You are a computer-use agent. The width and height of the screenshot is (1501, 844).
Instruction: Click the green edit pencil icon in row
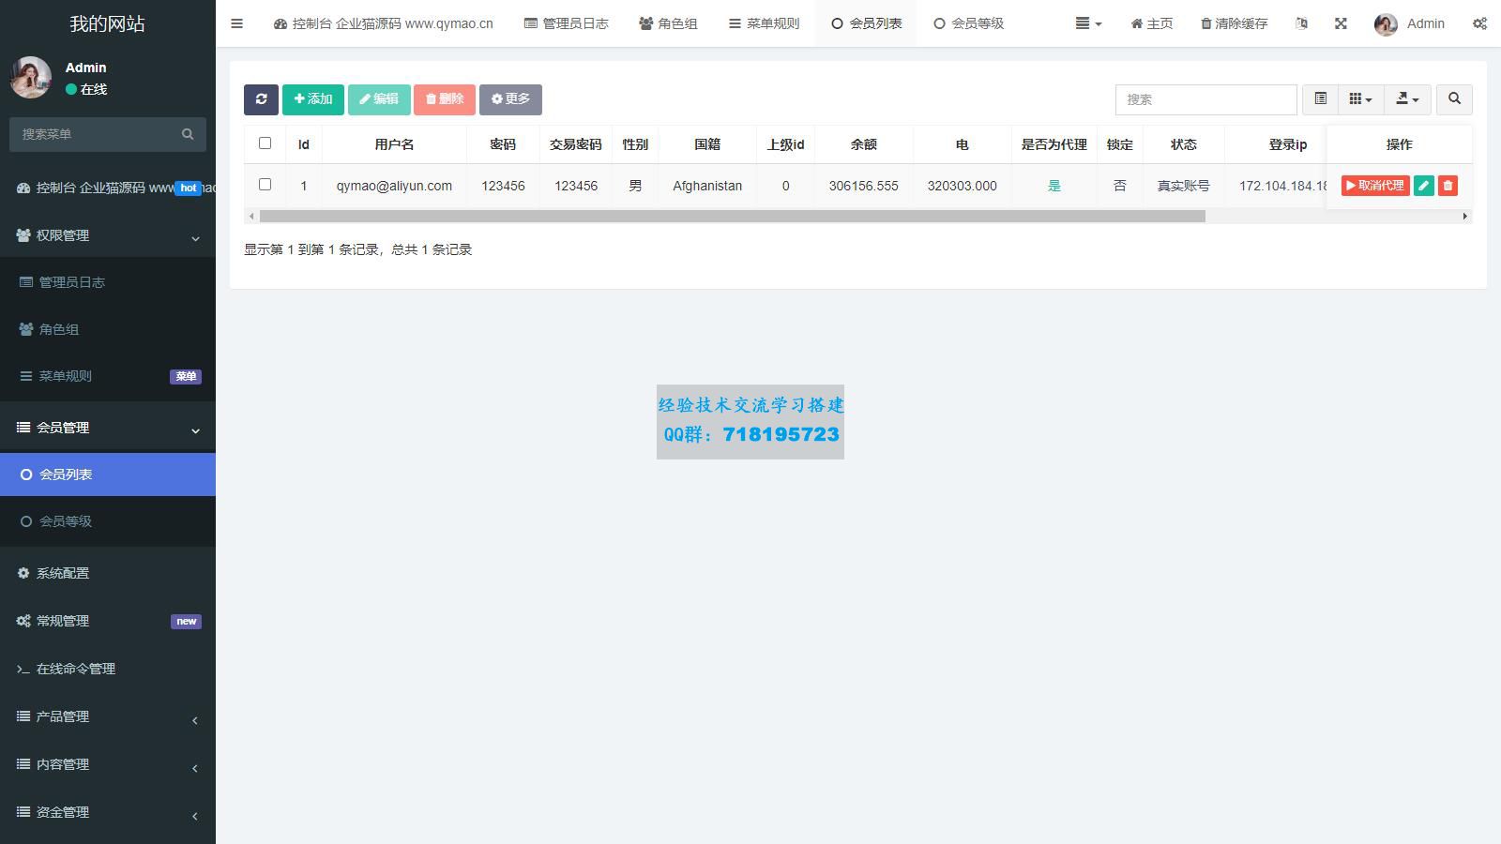(1423, 186)
